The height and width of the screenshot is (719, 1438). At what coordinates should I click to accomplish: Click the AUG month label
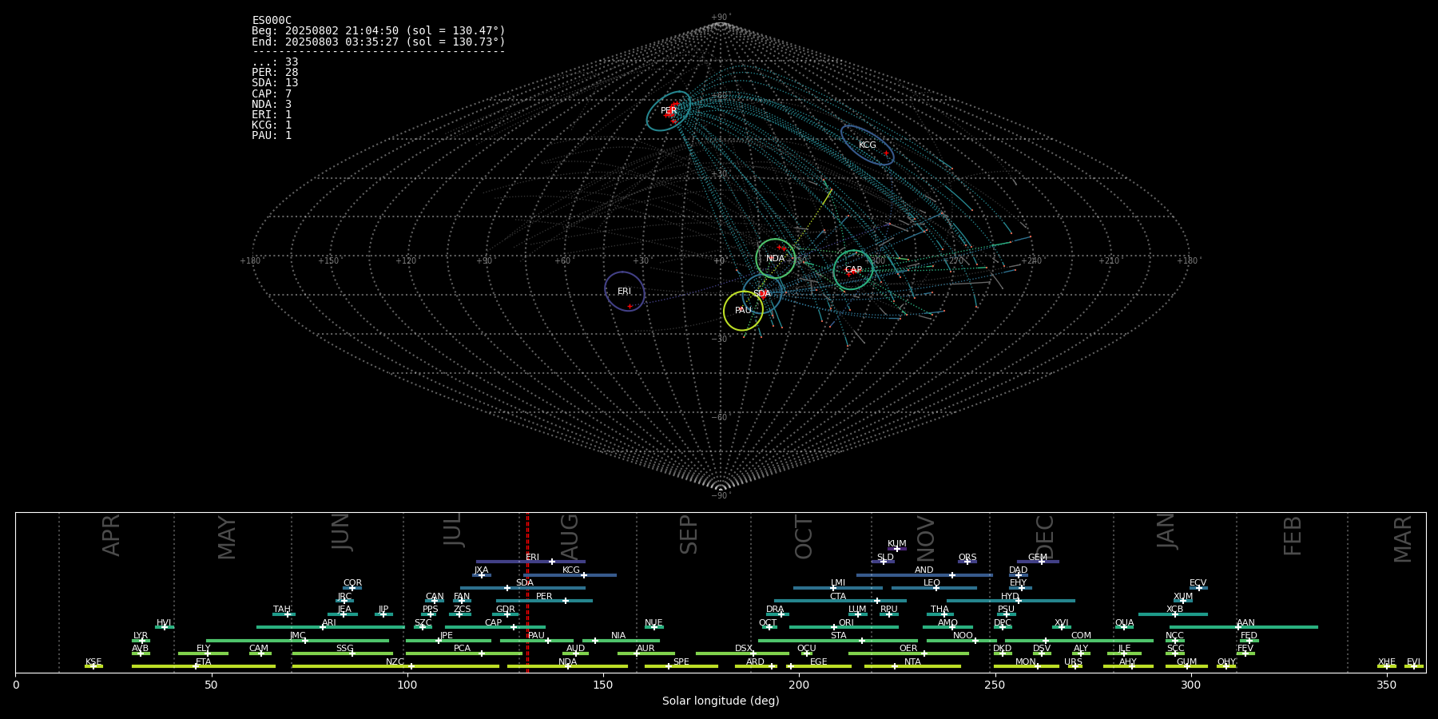pyautogui.click(x=570, y=537)
